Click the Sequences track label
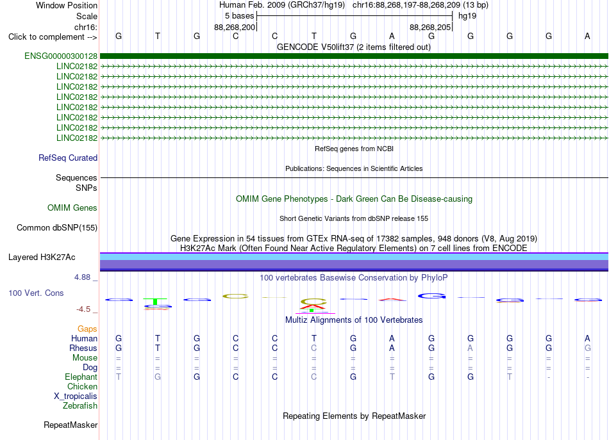This screenshot has height=440, width=609. click(x=76, y=177)
